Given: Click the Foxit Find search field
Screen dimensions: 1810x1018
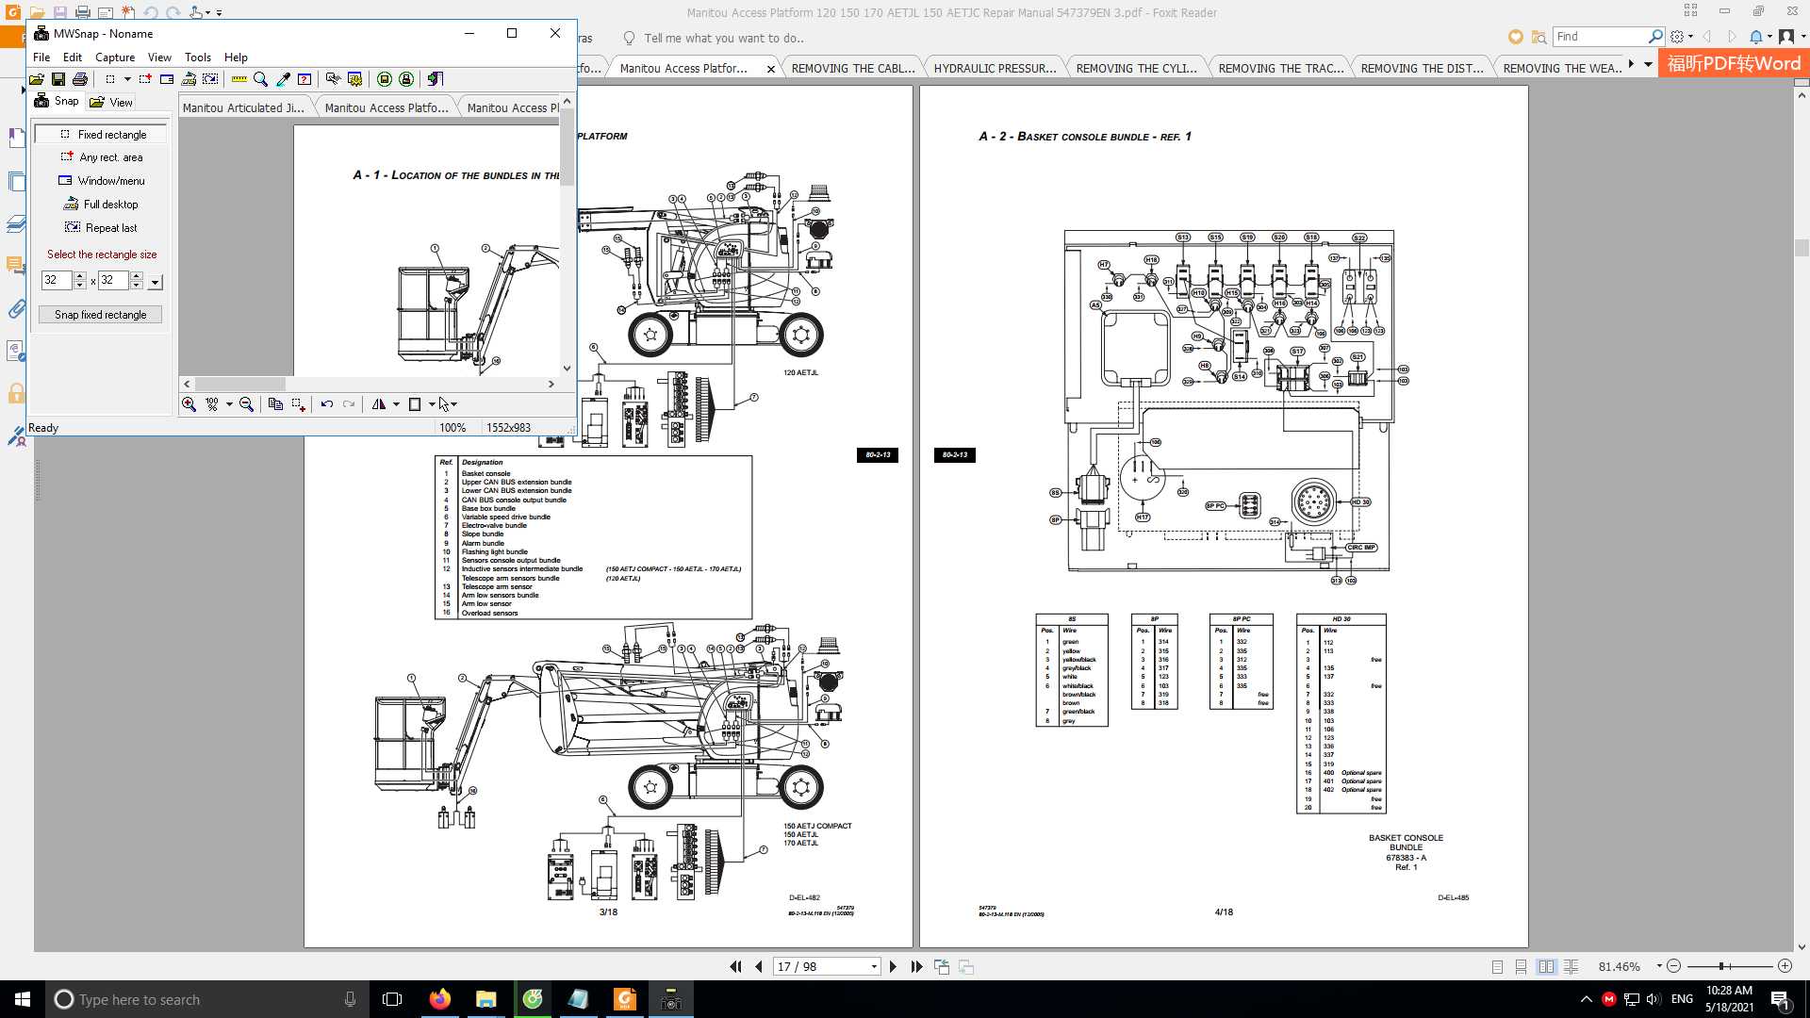Looking at the screenshot, I should 1600,37.
